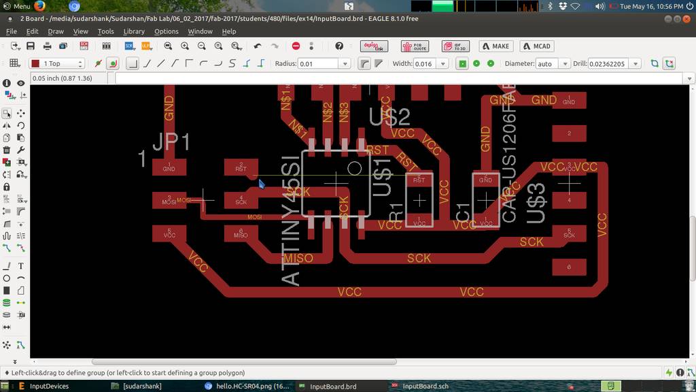Toggle obstacle-ignoring routing mode
This screenshot has height=392, width=696.
pos(98,63)
